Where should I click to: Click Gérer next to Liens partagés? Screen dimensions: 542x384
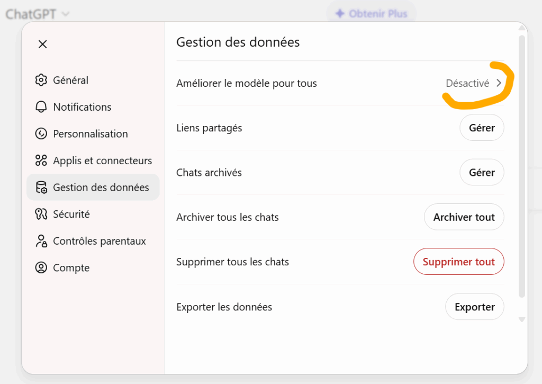482,128
